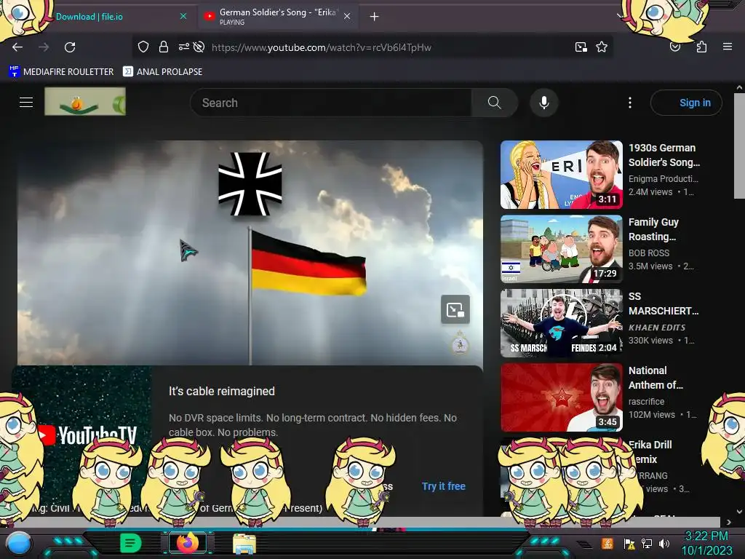Click the Firefox taskbar icon
The height and width of the screenshot is (559, 745).
coord(188,543)
